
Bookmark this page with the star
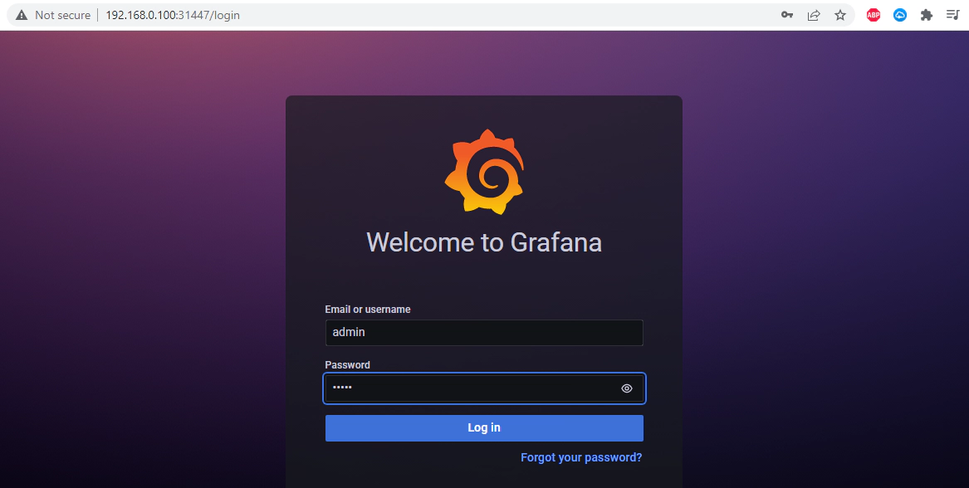click(x=840, y=16)
